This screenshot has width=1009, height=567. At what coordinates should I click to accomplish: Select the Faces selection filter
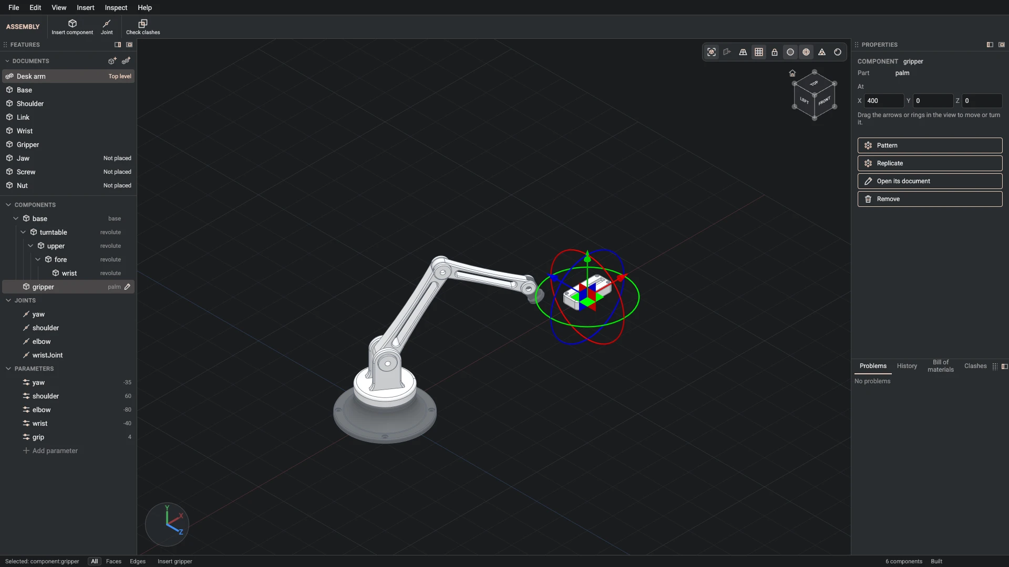pos(114,561)
